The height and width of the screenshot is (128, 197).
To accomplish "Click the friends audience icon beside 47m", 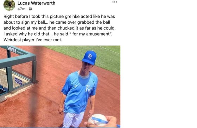I will pyautogui.click(x=31, y=9).
